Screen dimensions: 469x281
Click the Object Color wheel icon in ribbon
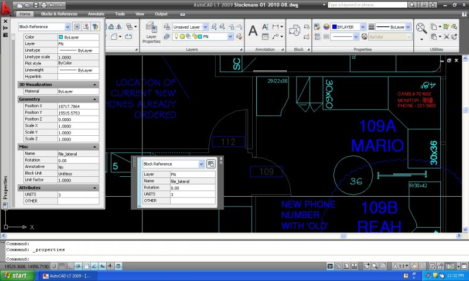327,27
